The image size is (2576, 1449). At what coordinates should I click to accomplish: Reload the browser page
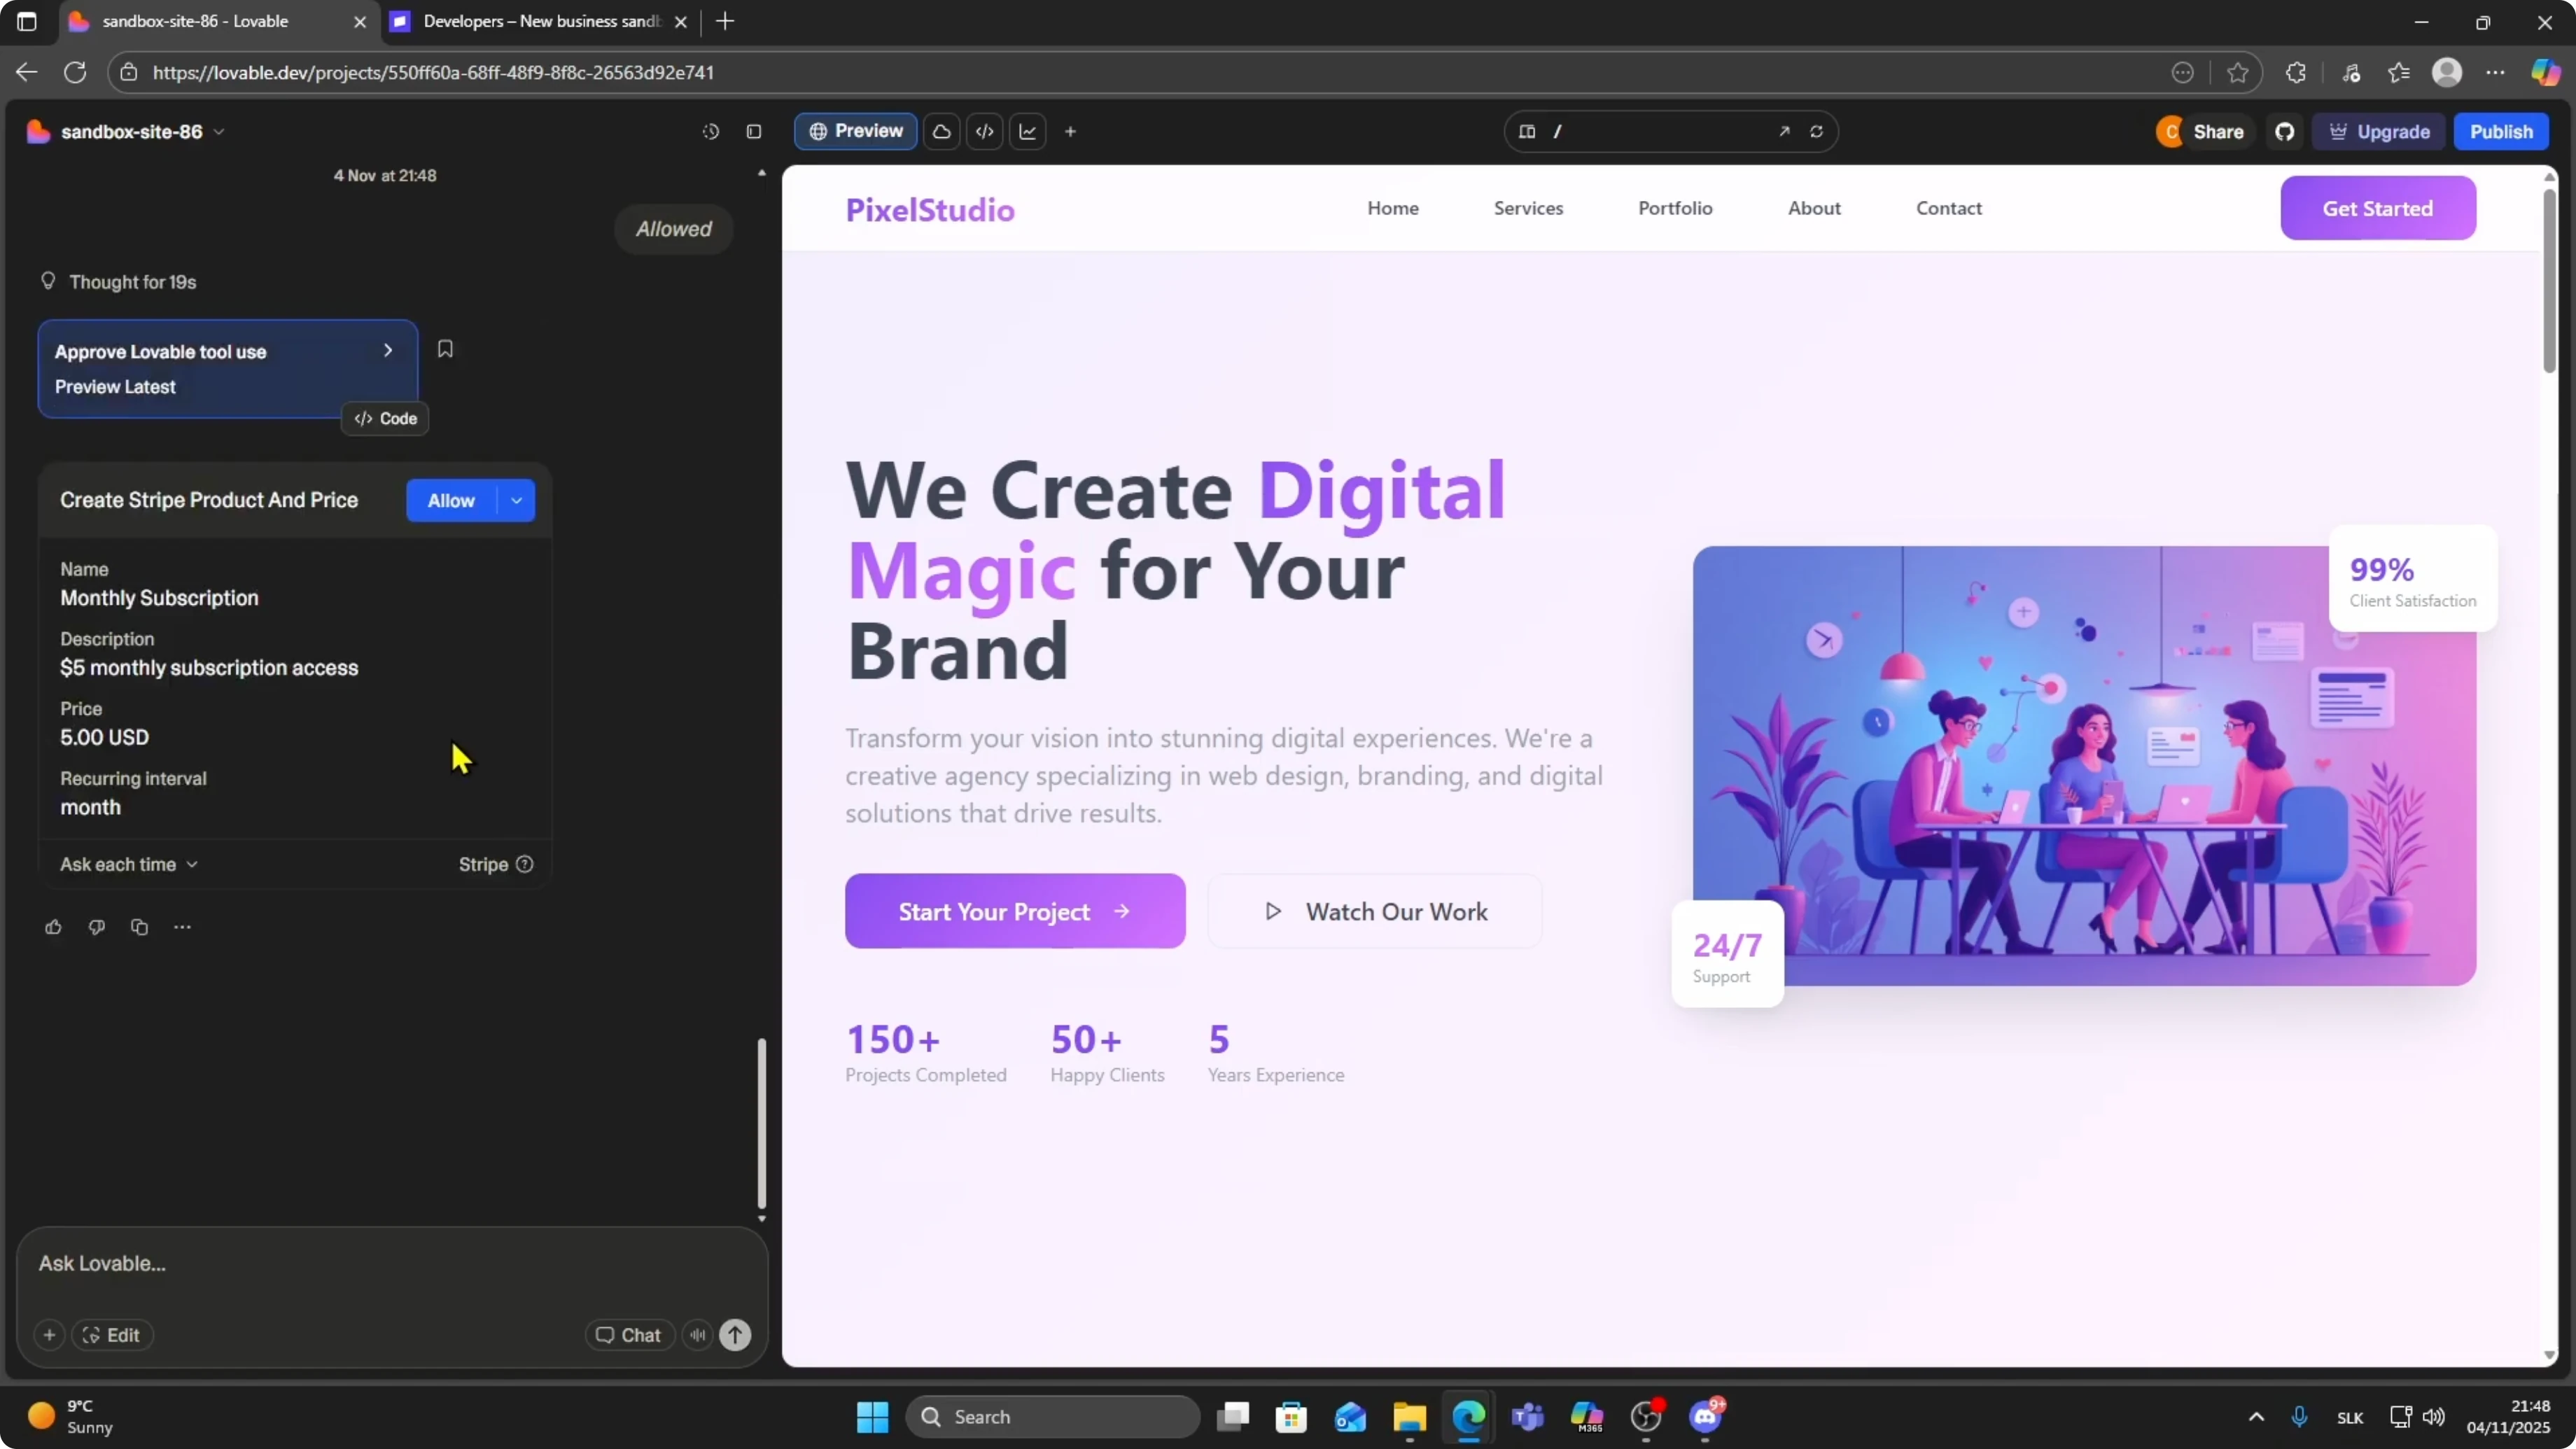[x=75, y=72]
